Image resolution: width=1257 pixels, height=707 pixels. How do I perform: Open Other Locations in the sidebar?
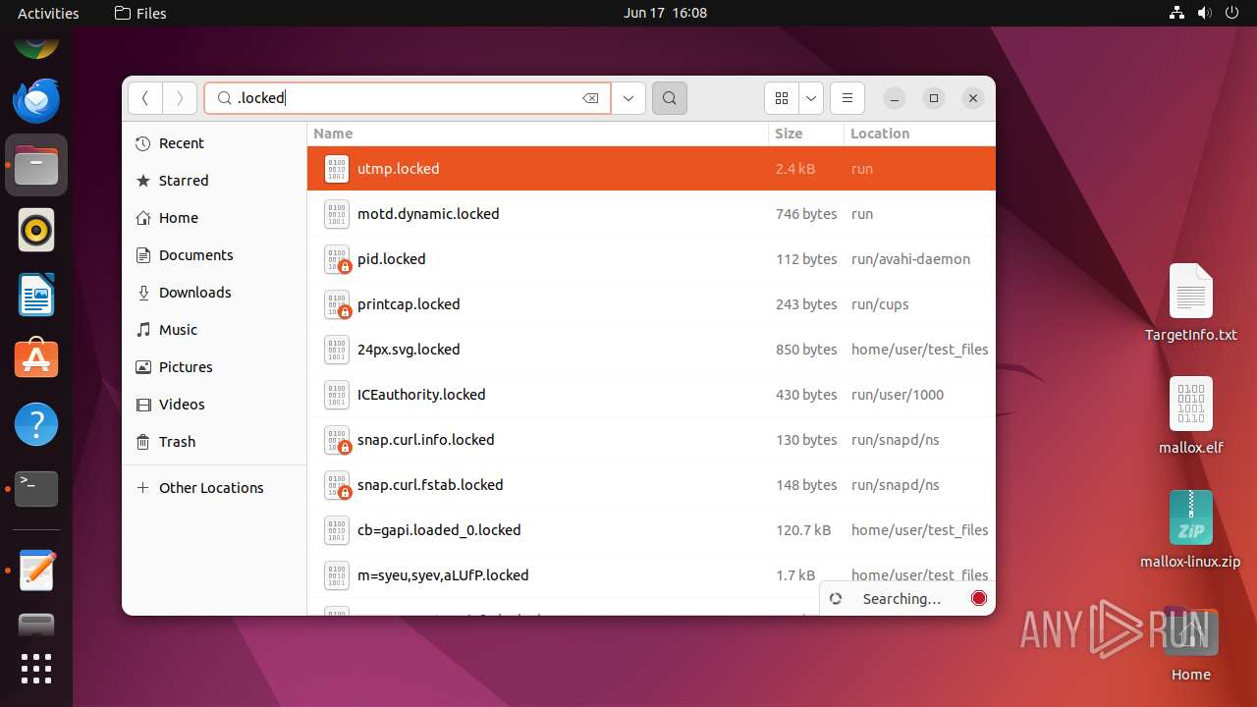(x=214, y=488)
